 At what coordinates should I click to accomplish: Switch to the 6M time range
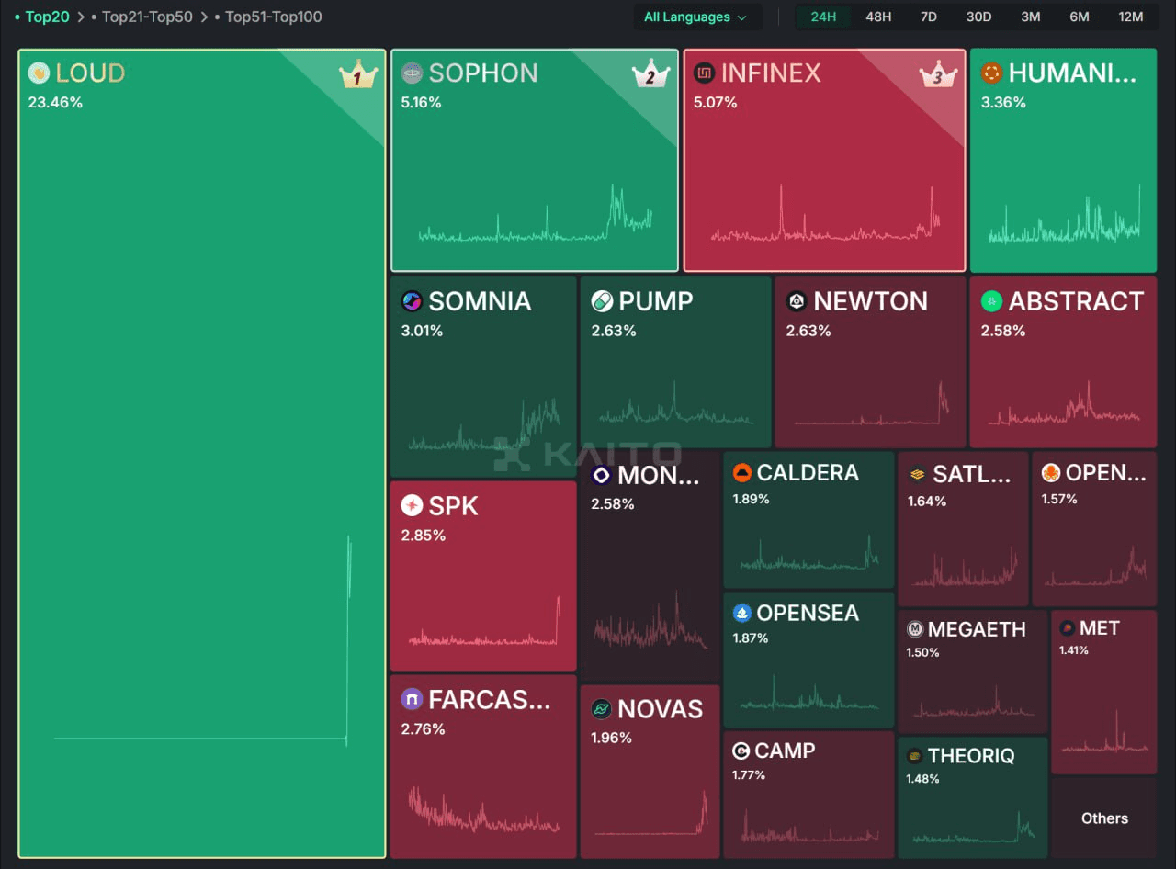(1080, 17)
